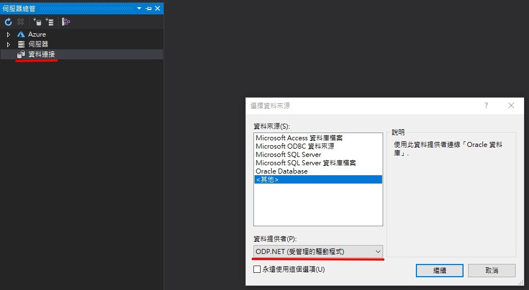The width and height of the screenshot is (529, 290).
Task: Select 資料連接 node in the tree
Action: click(x=41, y=54)
